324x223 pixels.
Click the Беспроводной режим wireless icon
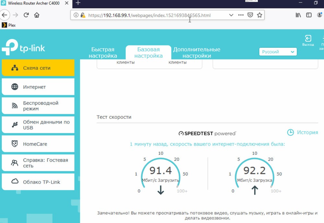point(15,106)
